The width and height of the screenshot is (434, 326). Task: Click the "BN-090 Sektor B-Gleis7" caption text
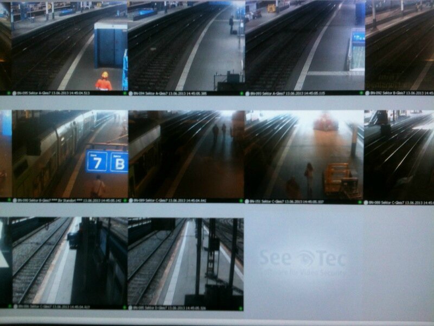(x=35, y=200)
